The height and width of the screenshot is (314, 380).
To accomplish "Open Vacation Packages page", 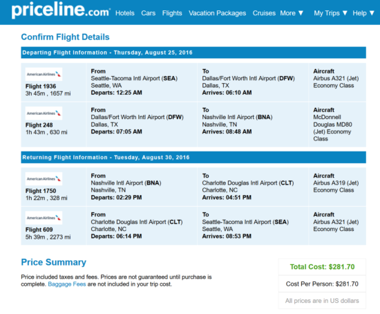I will point(218,13).
